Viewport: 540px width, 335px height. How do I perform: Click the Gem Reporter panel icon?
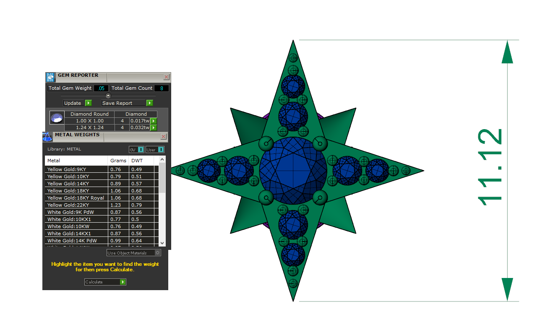pyautogui.click(x=50, y=77)
